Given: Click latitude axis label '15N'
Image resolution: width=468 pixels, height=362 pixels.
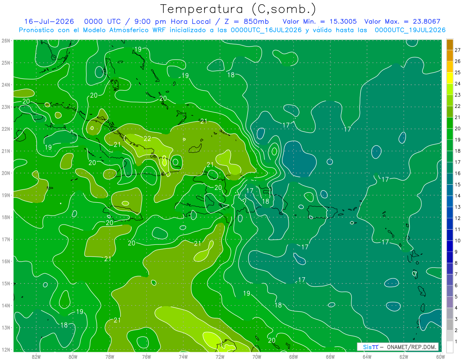Looking at the screenshot, I should point(6,283).
